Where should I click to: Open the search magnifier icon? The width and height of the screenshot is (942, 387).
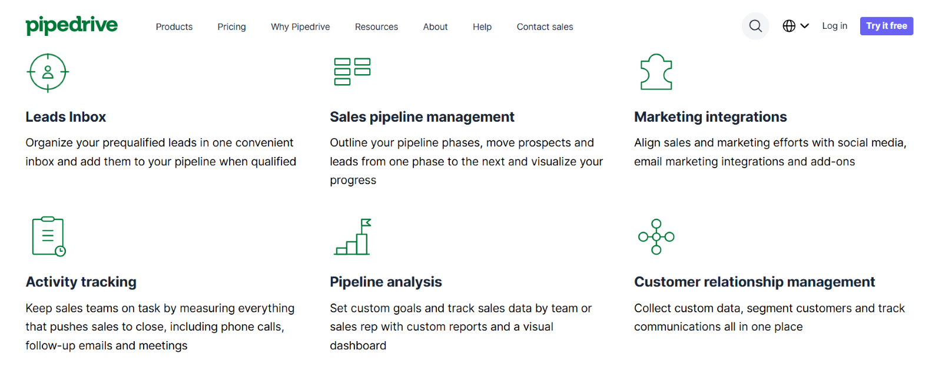pos(755,26)
